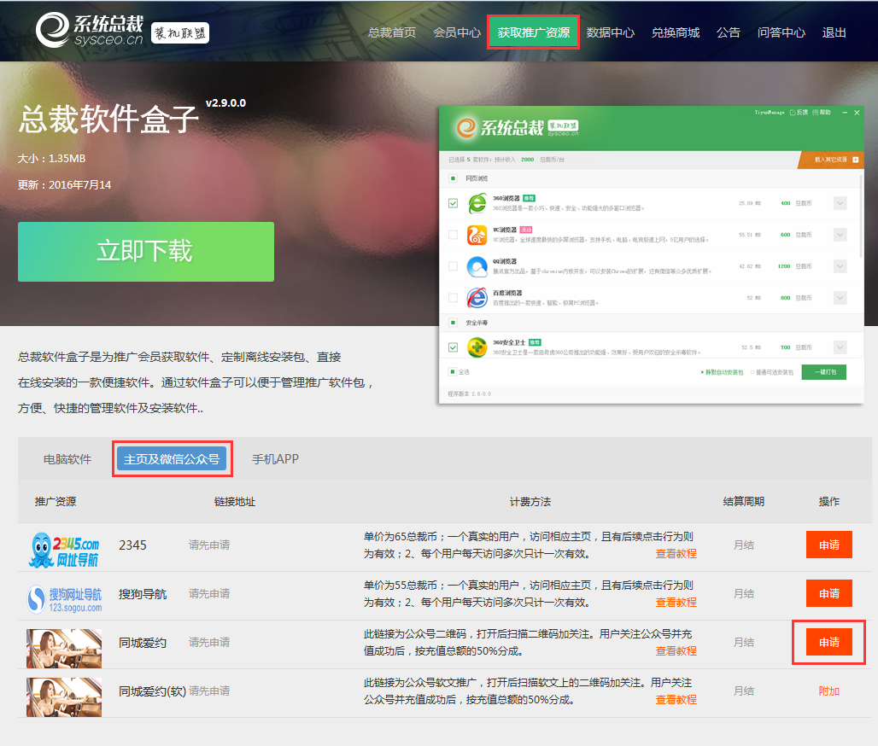This screenshot has width=878, height=746.
Task: Click the 360安全卫士 icon in the software box preview
Action: point(477,347)
